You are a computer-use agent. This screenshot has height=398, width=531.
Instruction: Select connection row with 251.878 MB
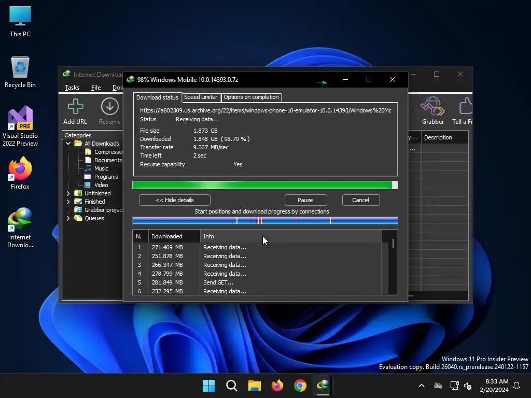(257, 256)
